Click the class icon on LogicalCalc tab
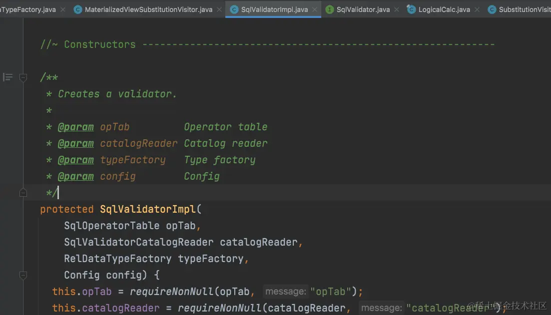 [411, 9]
